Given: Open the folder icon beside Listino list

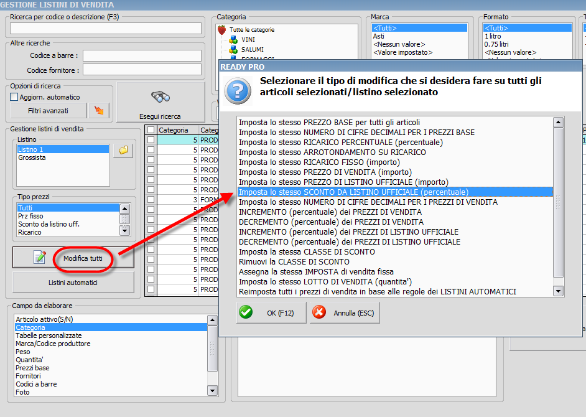Looking at the screenshot, I should (123, 151).
